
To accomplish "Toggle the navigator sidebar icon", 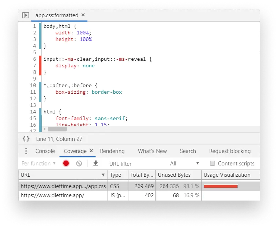I will 26,15.
